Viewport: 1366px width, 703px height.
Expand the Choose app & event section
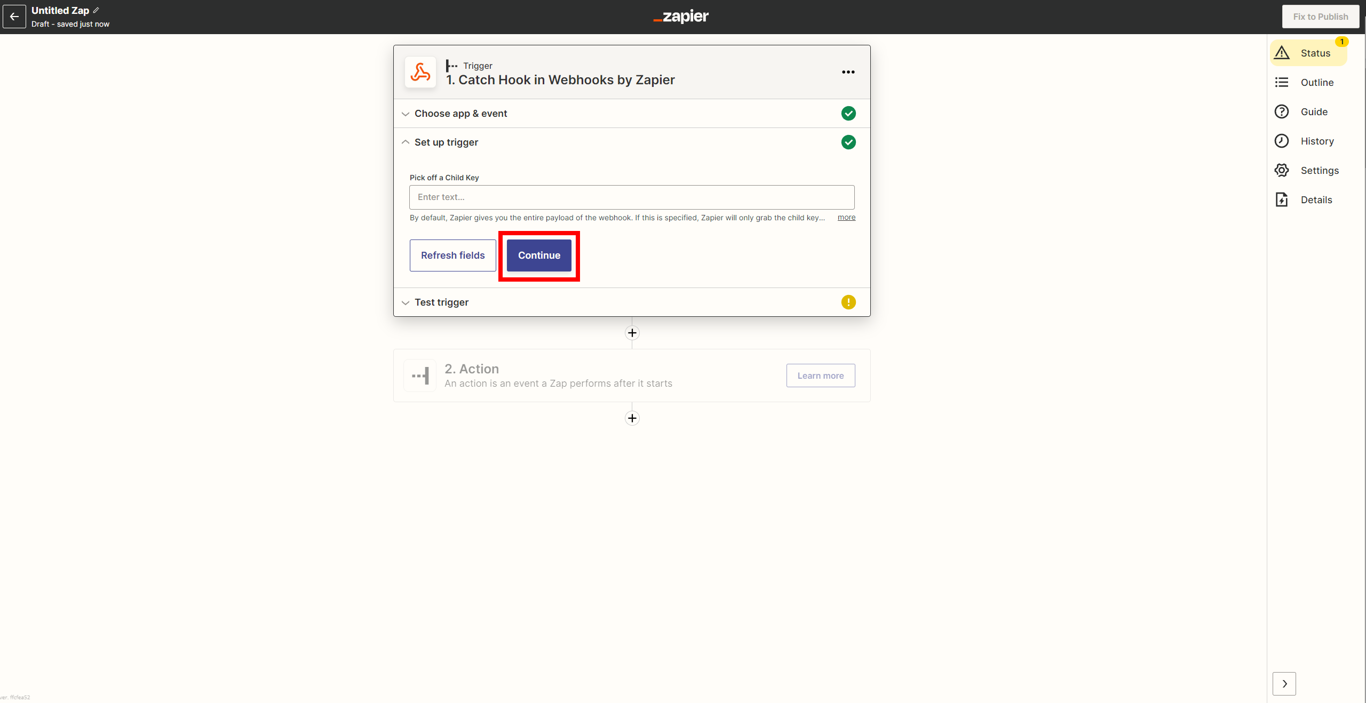click(460, 114)
